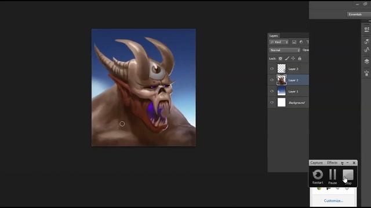
Task: Select the Layer 3 name
Action: coord(293,69)
